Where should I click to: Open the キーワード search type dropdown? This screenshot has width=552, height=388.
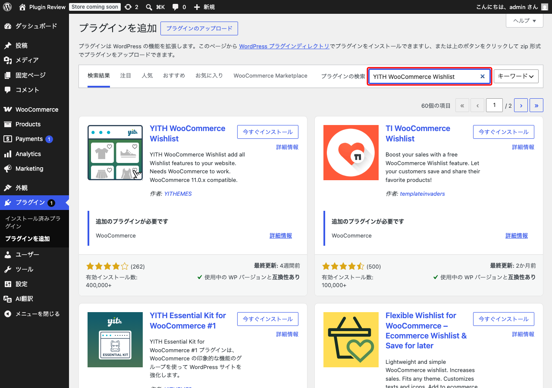click(x=516, y=76)
